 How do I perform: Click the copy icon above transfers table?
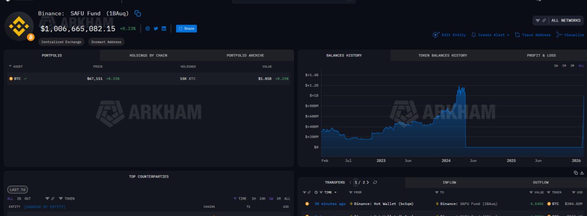[576, 173]
